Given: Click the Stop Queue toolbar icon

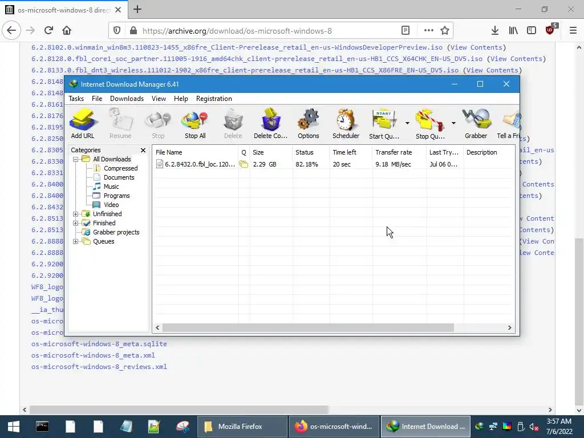Looking at the screenshot, I should click(430, 124).
